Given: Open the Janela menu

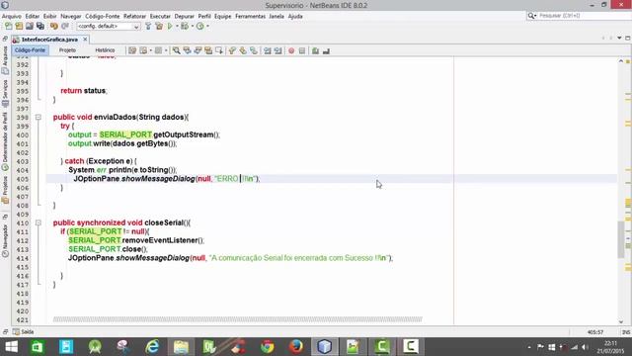Looking at the screenshot, I should (x=276, y=16).
